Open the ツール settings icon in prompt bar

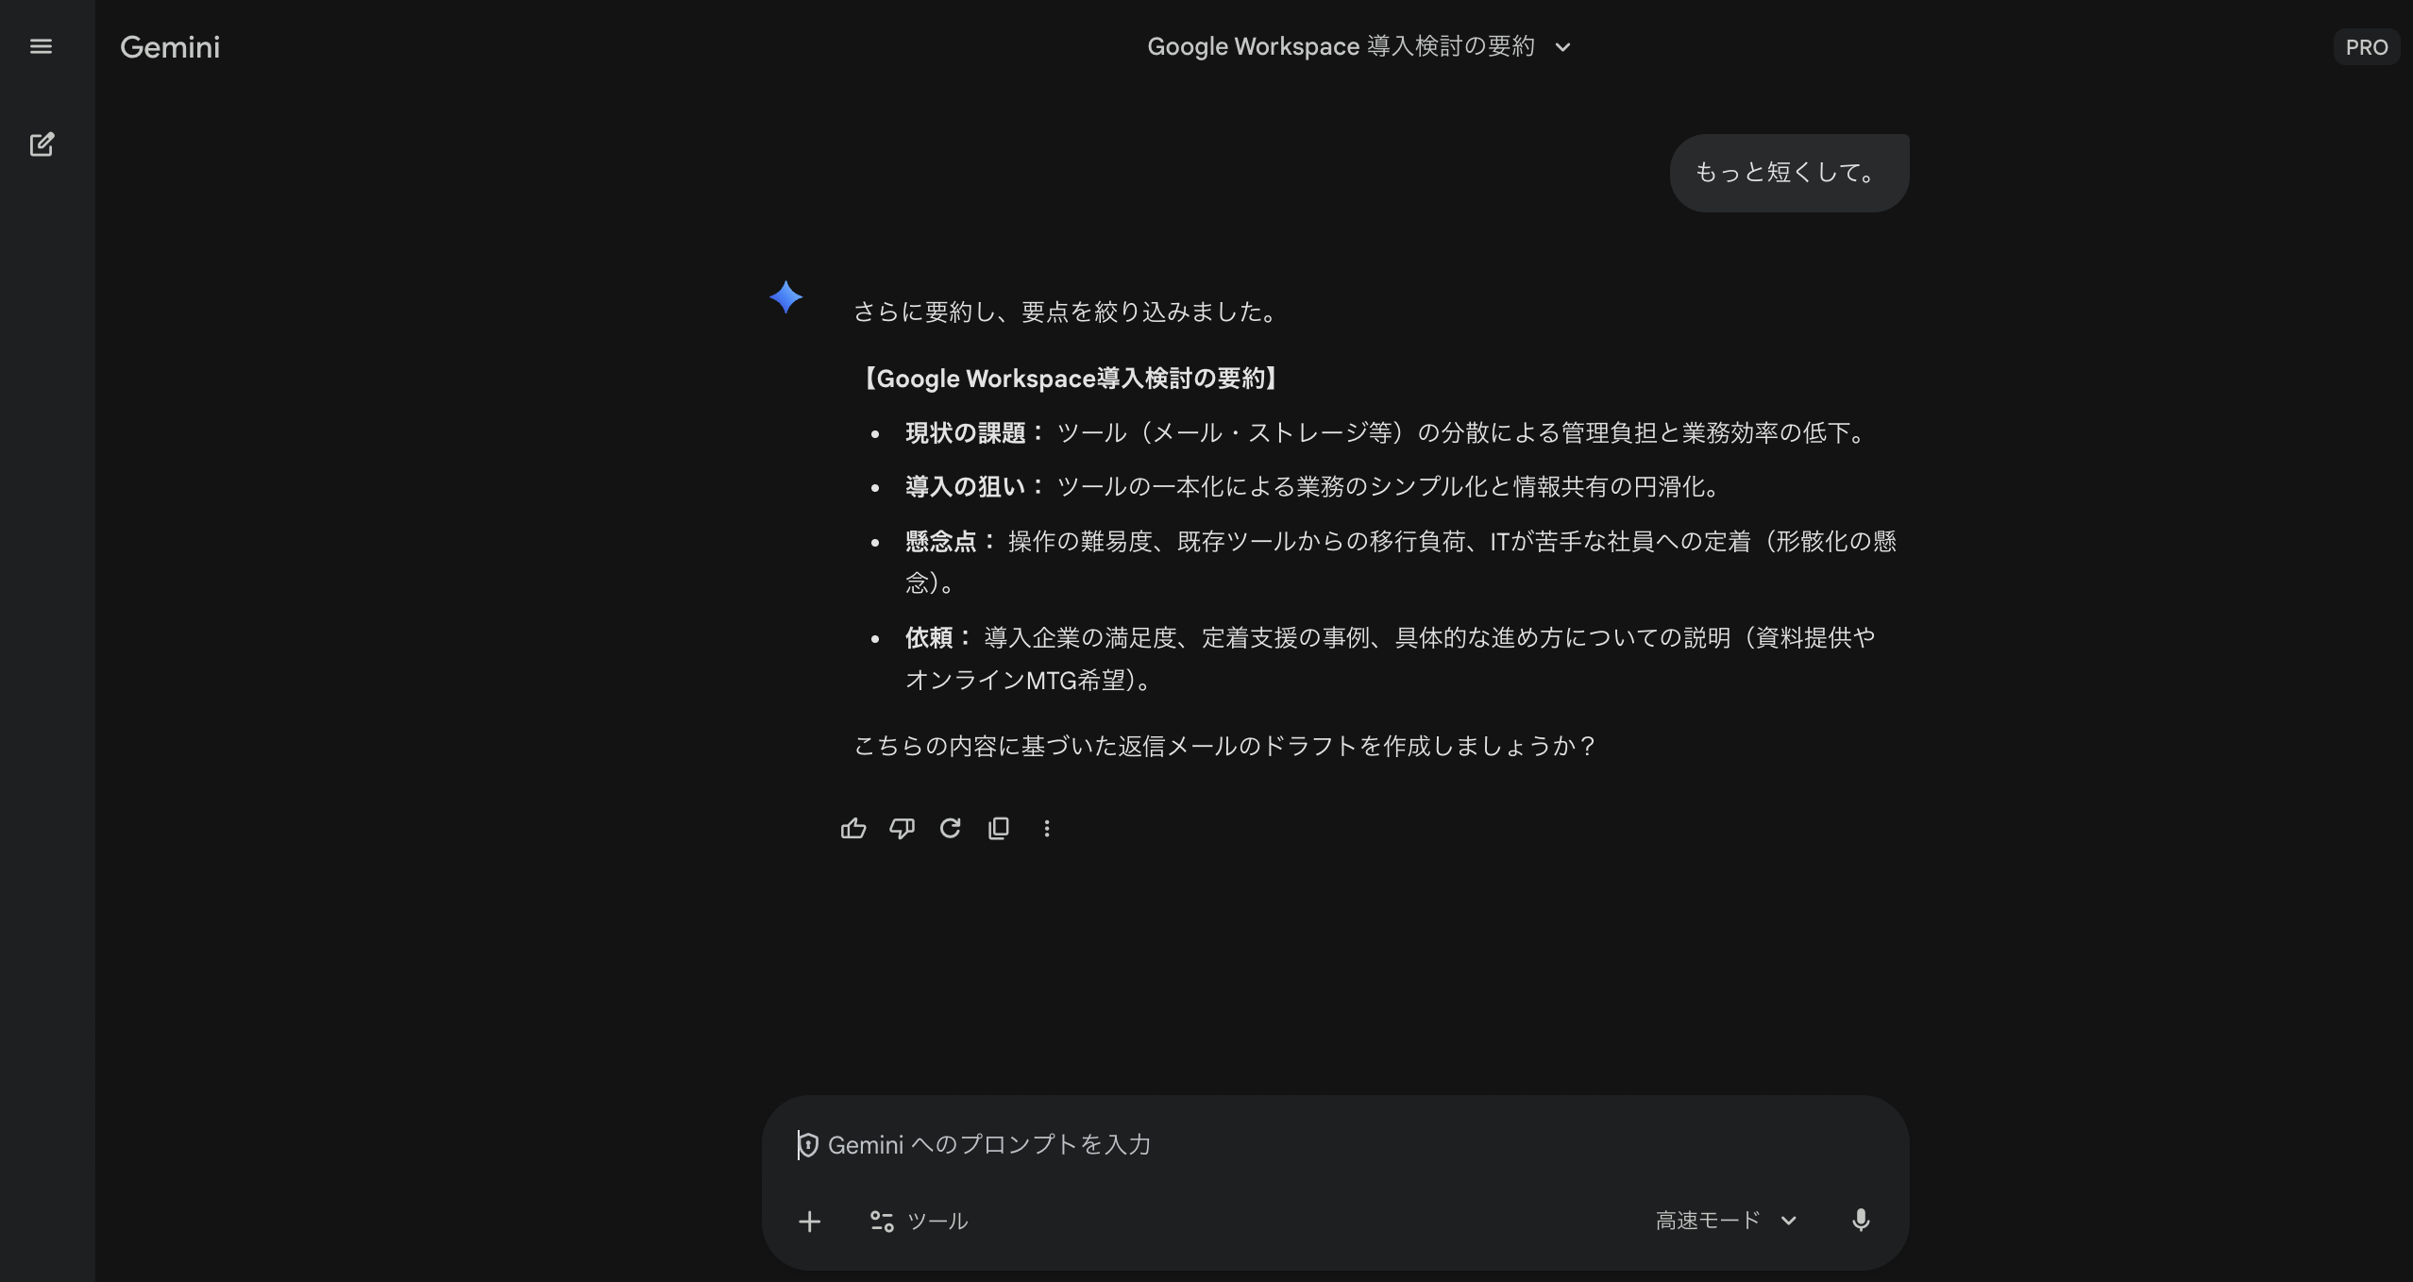click(881, 1220)
